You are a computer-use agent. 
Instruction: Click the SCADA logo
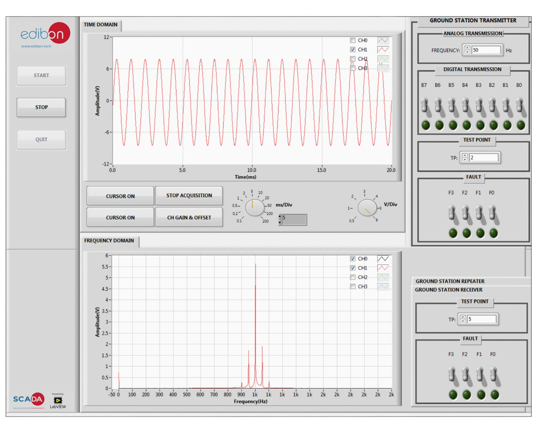click(29, 400)
